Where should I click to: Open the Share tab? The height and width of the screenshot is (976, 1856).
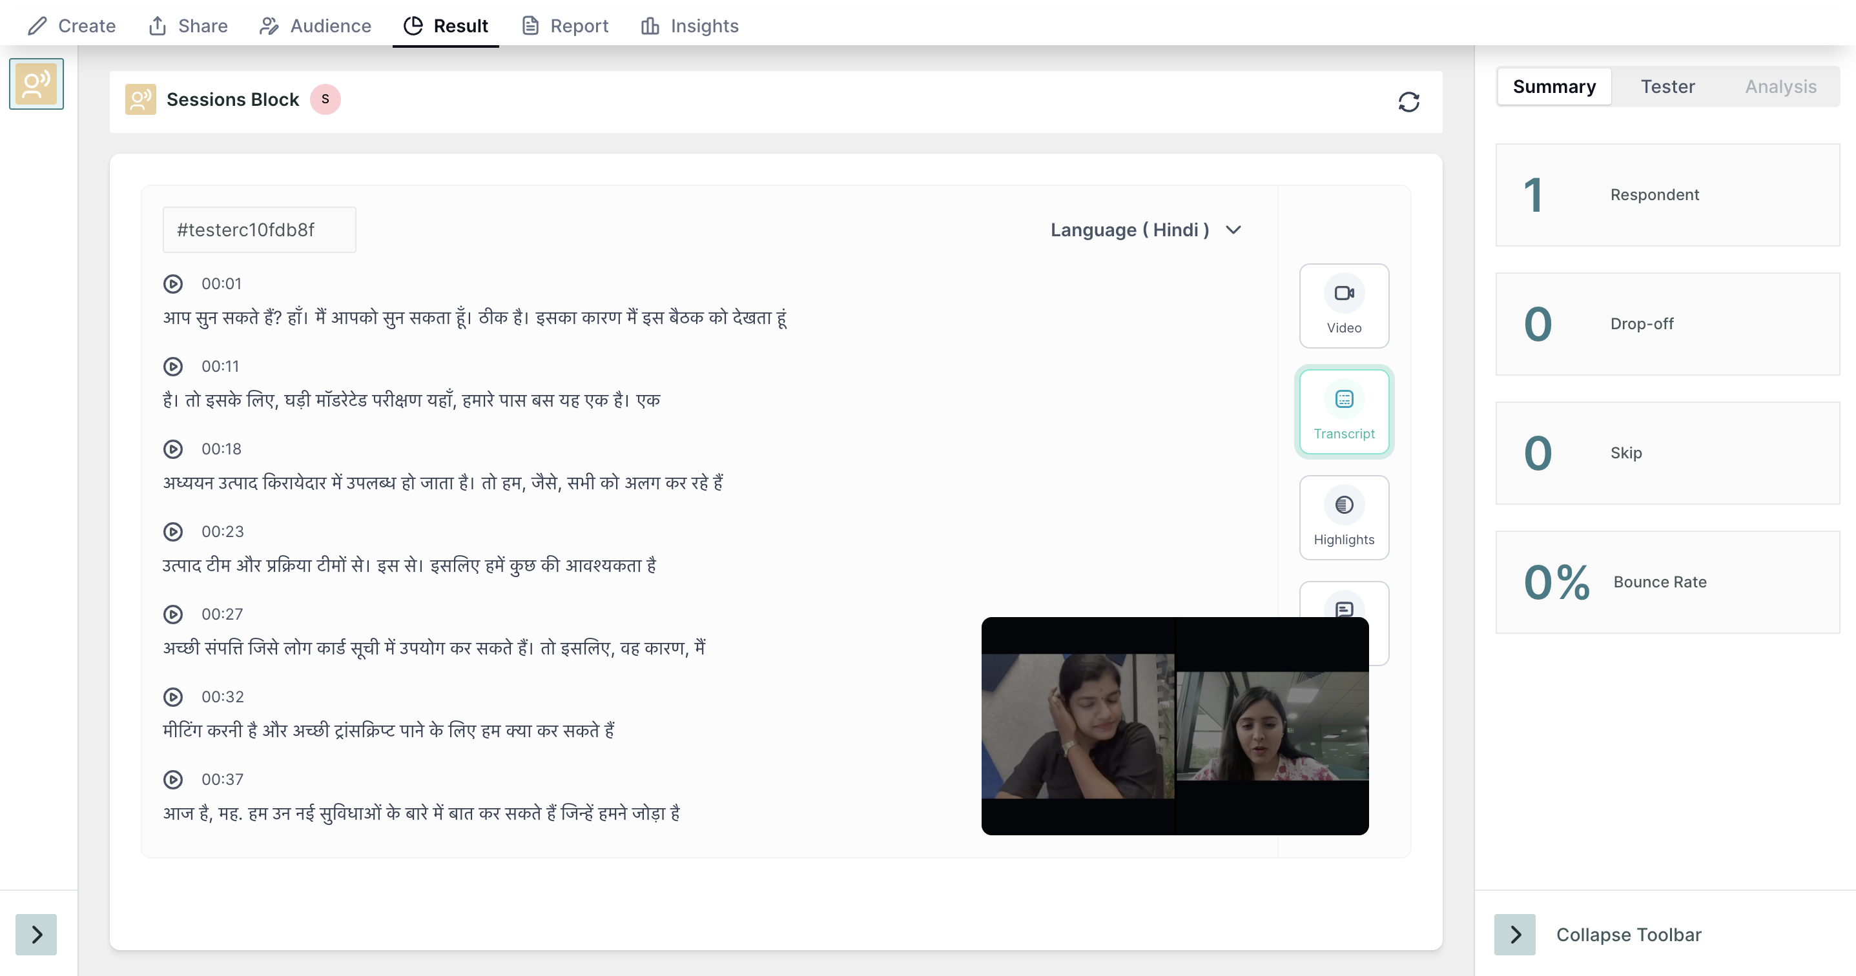[187, 26]
